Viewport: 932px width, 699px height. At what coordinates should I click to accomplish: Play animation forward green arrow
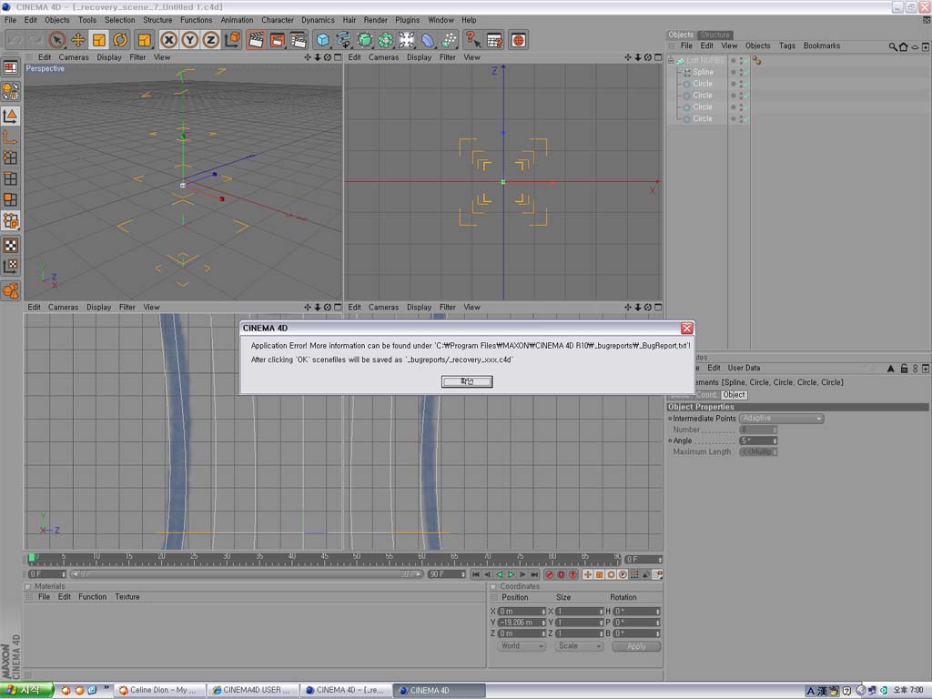click(511, 575)
